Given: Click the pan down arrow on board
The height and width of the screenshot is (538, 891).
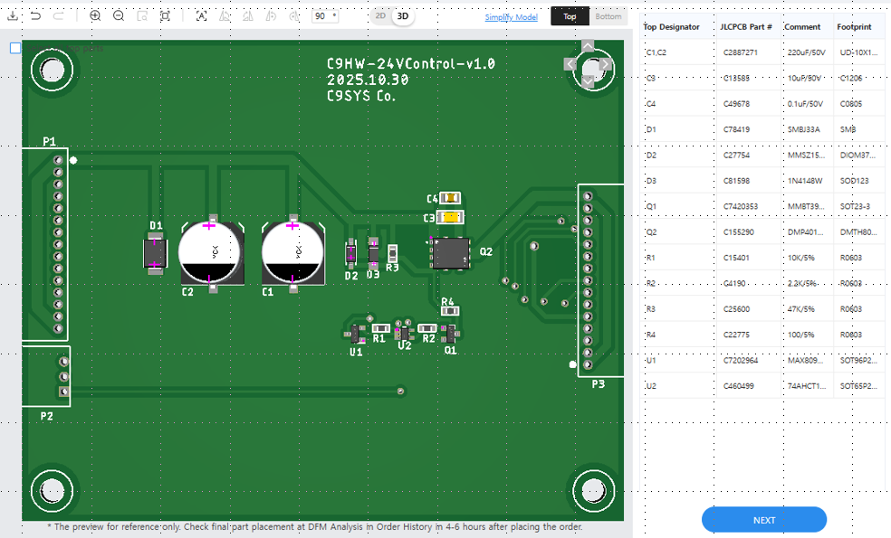Looking at the screenshot, I should (588, 81).
